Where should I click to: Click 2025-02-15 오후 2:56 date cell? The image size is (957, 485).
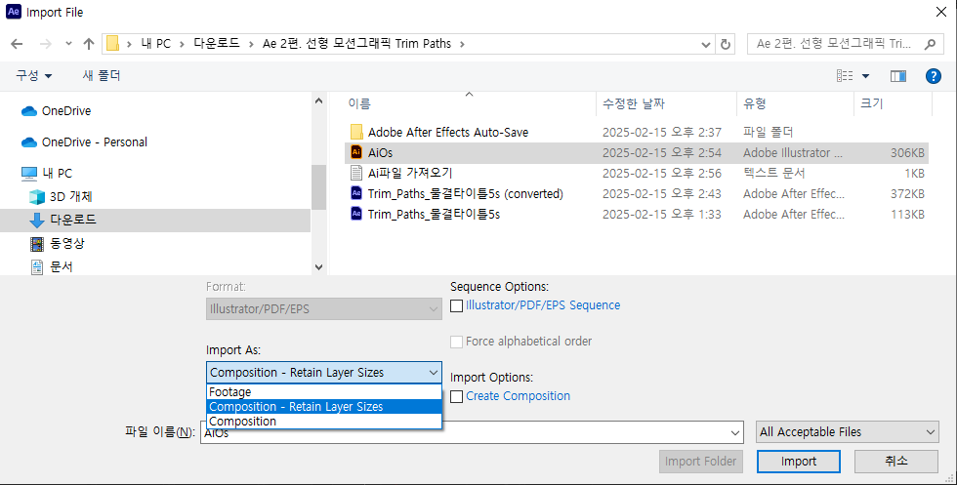(662, 174)
